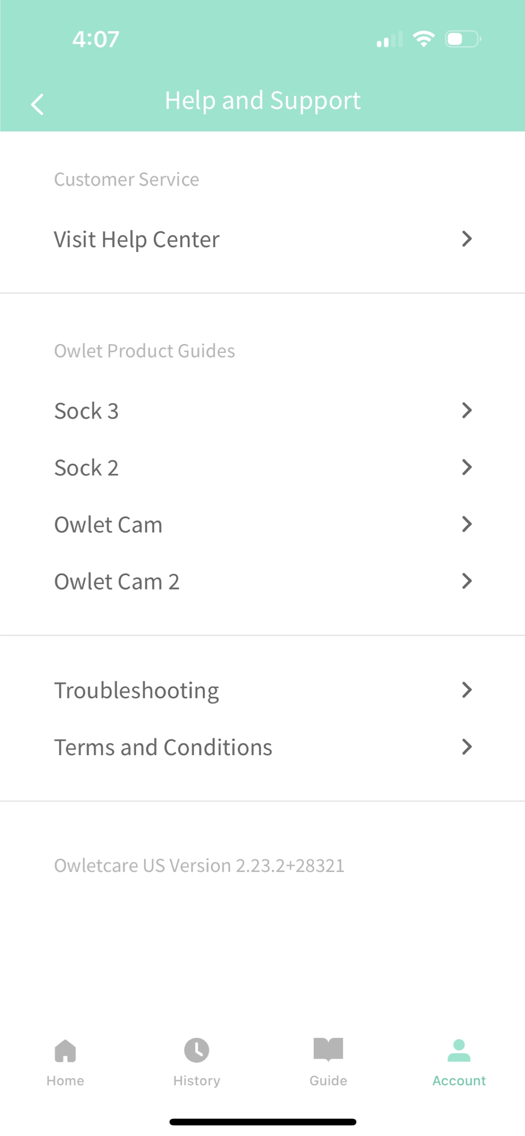The image size is (525, 1136).
Task: Tap the Help and Support title
Action: [x=262, y=101]
